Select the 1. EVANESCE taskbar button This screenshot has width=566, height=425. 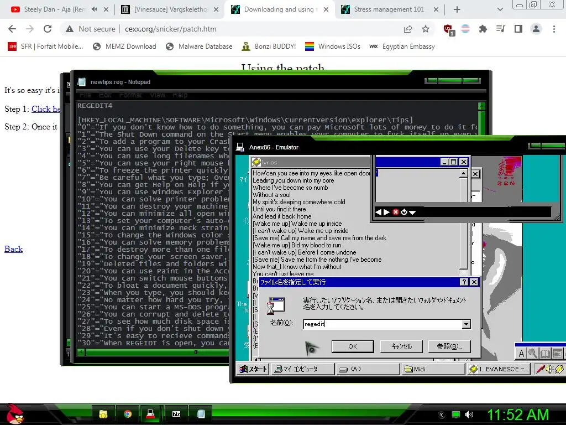(x=498, y=369)
